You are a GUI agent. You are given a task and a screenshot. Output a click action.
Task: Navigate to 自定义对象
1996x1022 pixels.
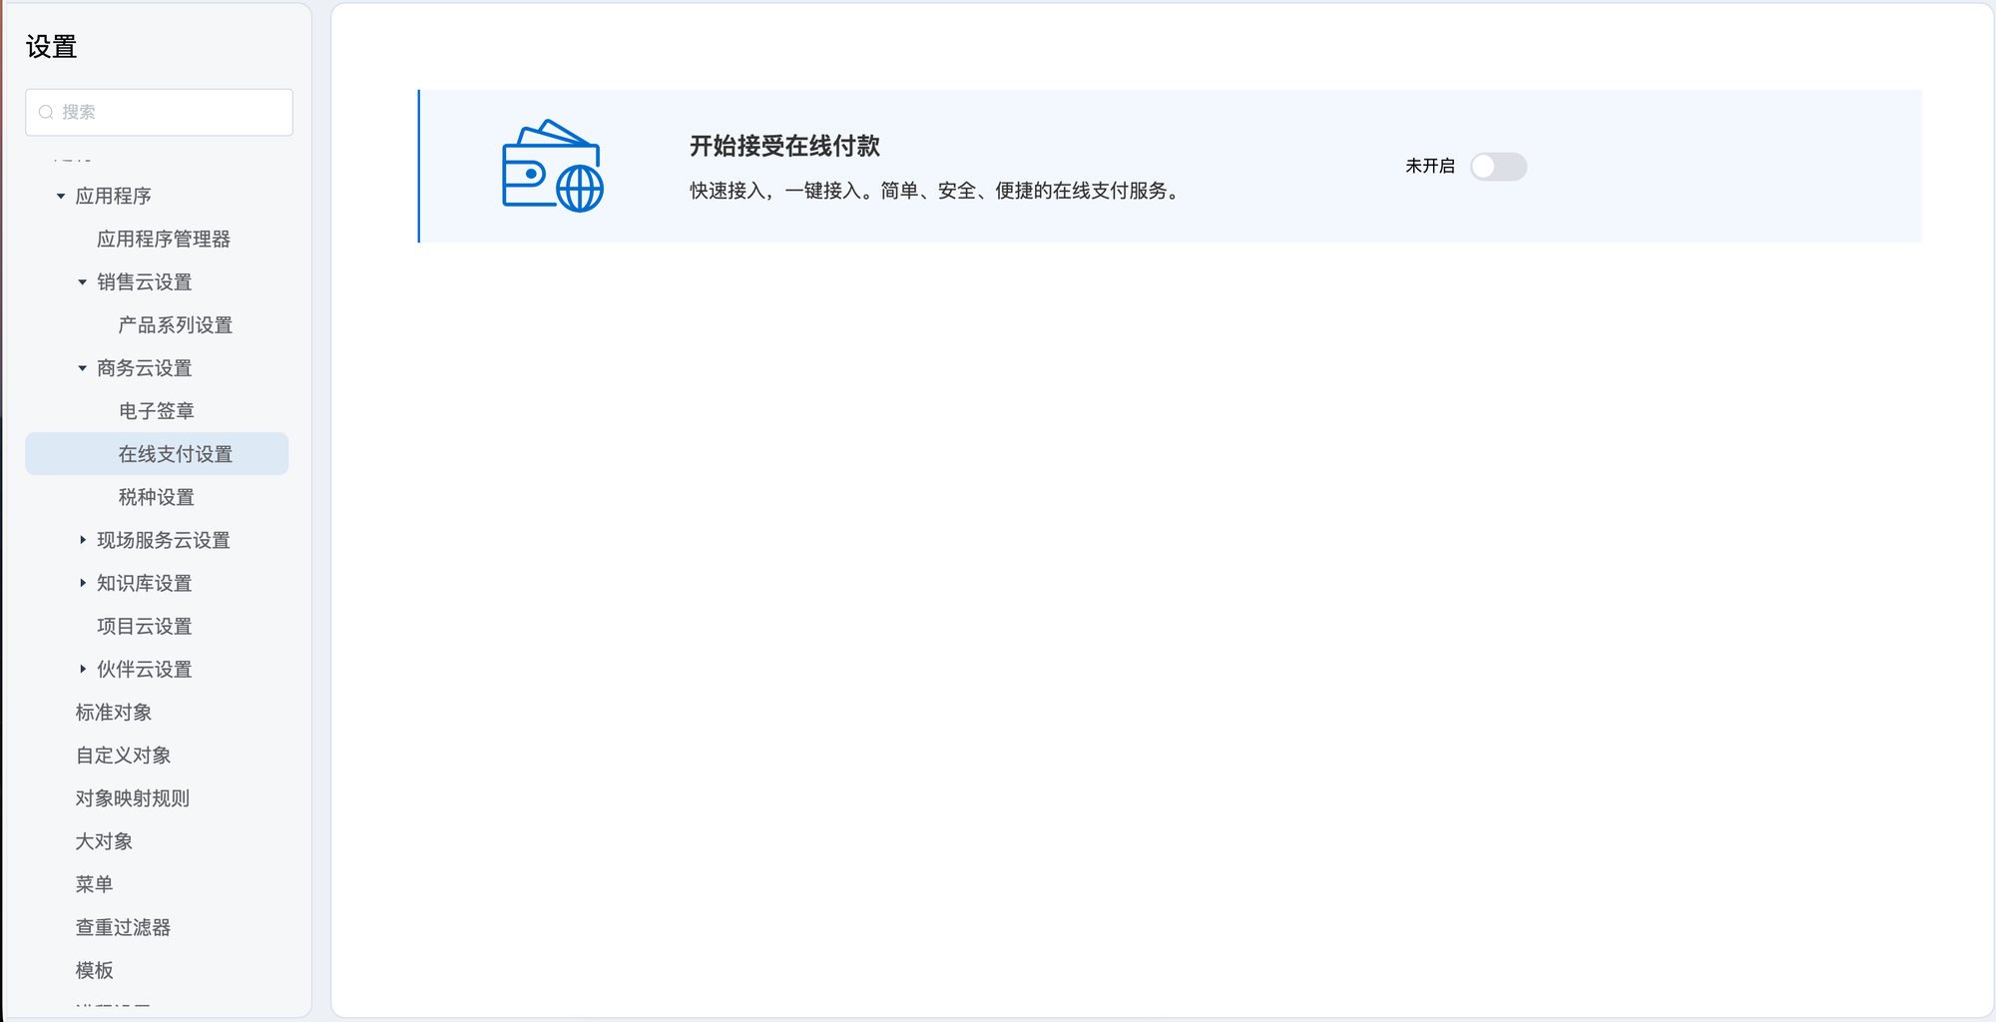123,756
